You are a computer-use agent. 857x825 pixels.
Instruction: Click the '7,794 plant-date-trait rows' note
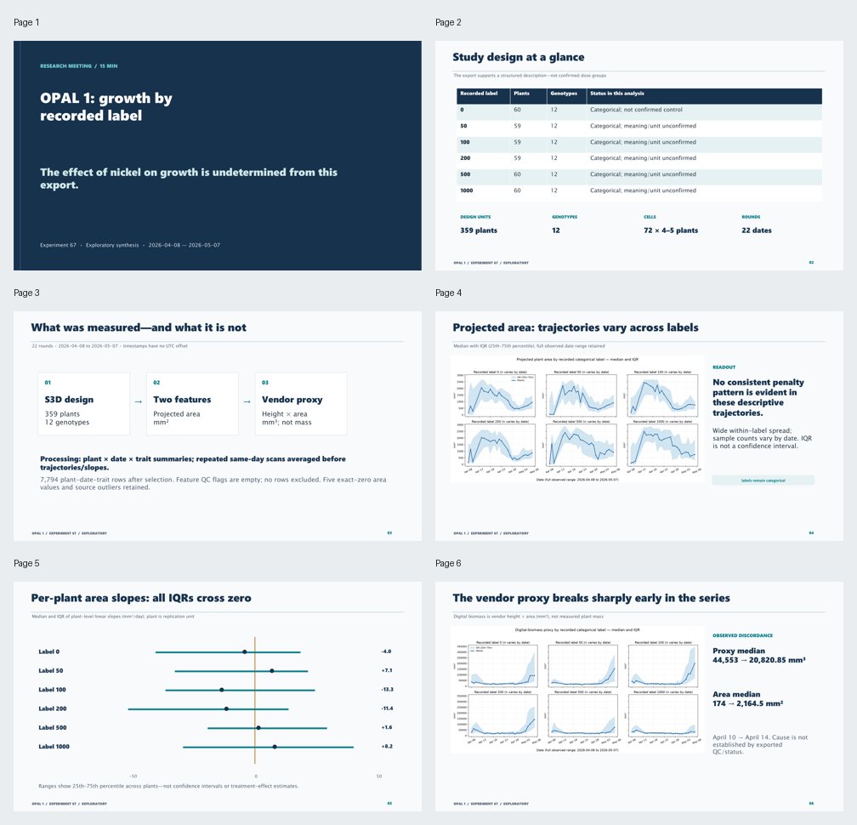coord(213,483)
